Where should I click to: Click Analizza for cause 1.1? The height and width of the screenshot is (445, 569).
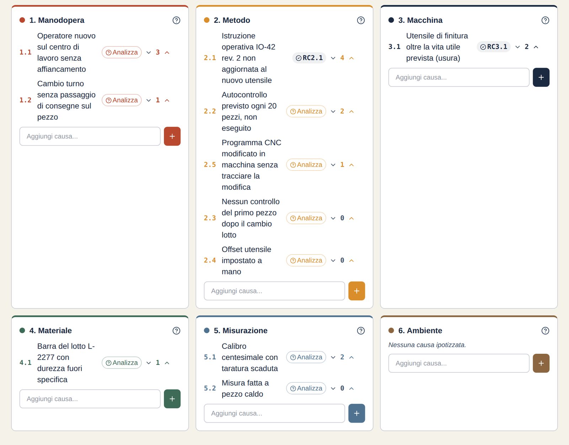122,52
